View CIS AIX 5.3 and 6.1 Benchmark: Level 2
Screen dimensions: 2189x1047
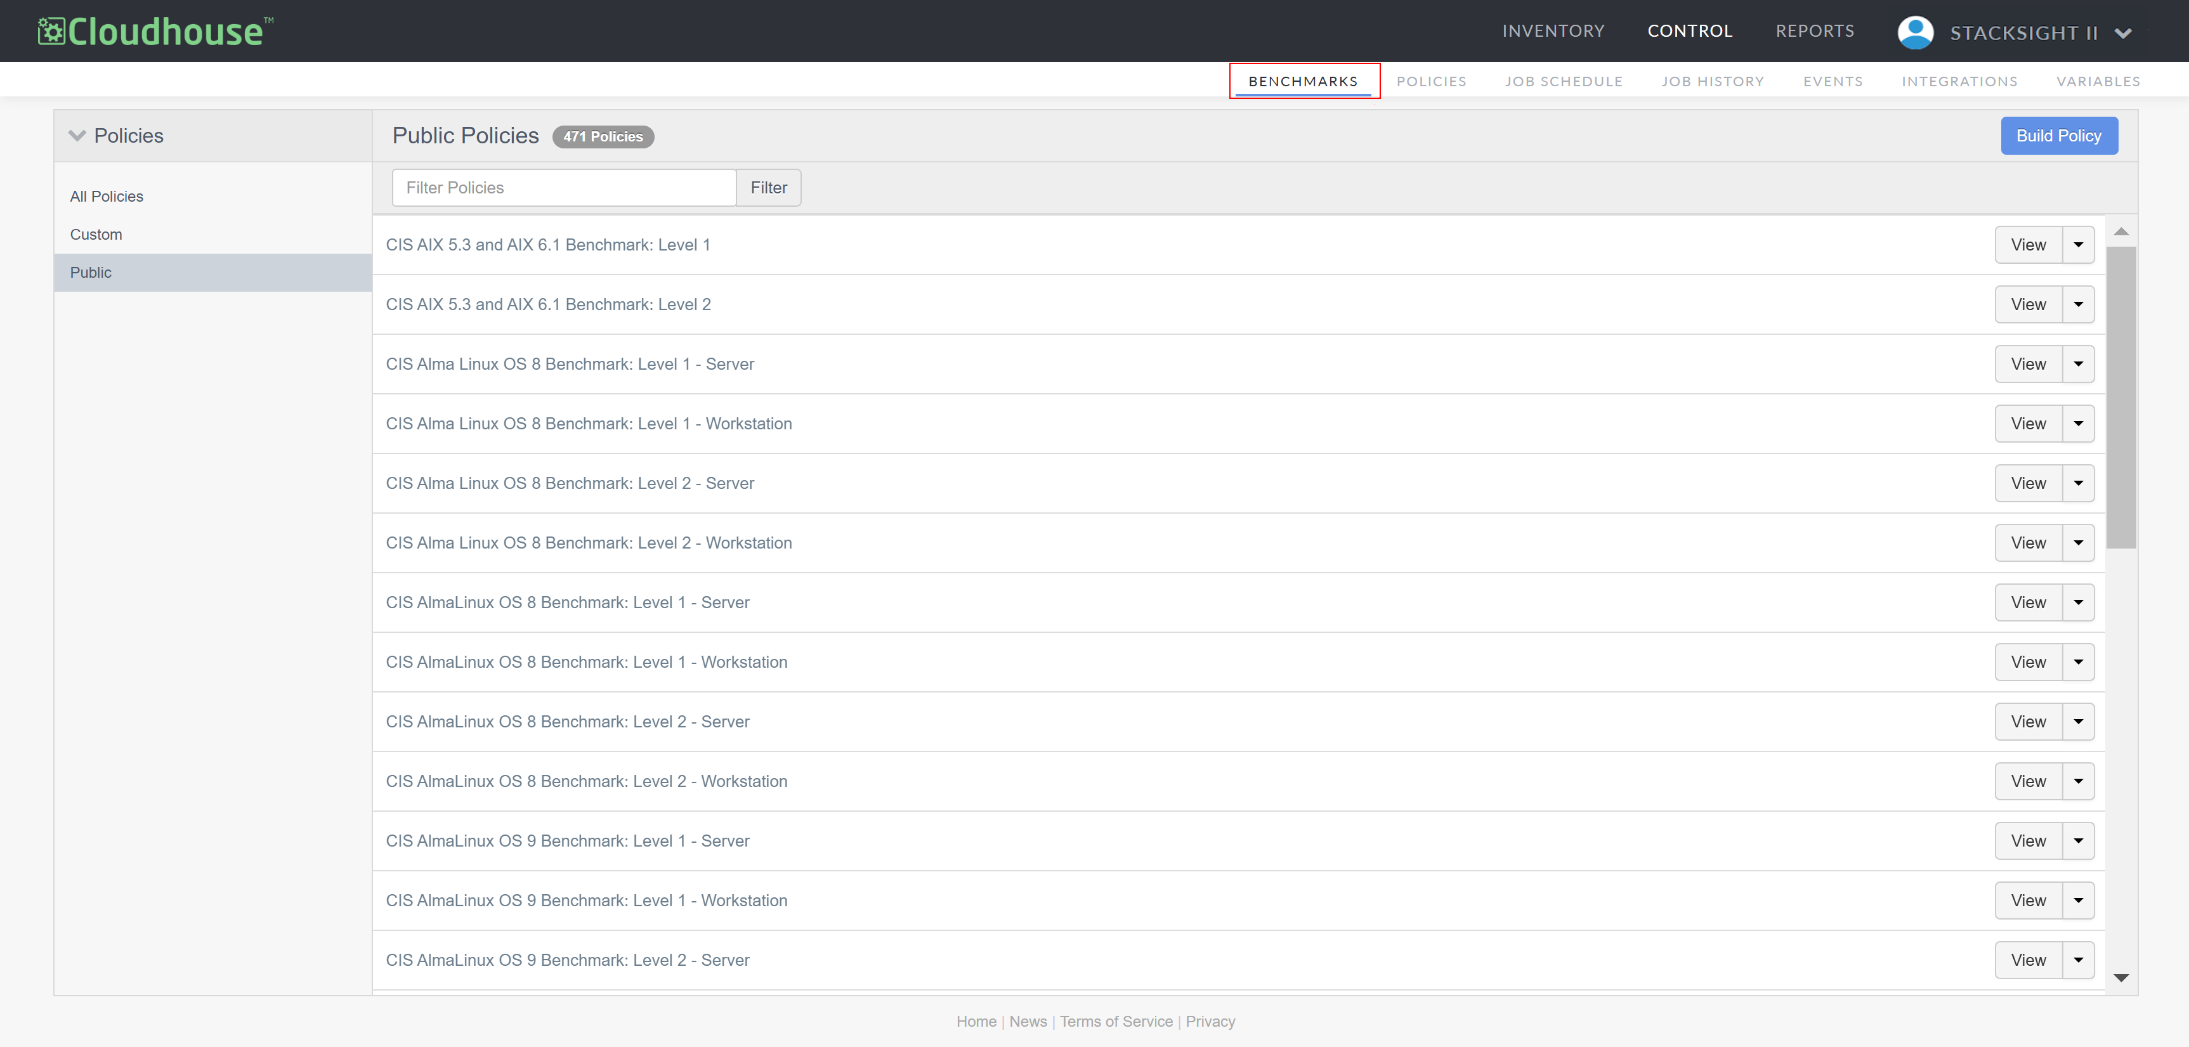pyautogui.click(x=2029, y=304)
